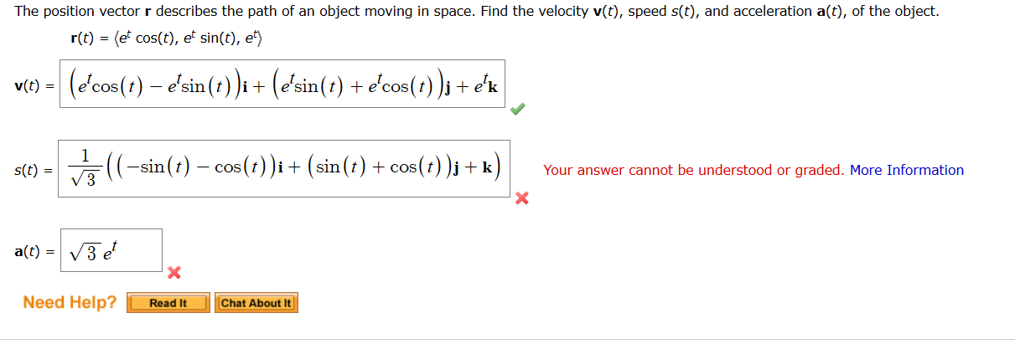Click the red X beside the a(t) answer
The height and width of the screenshot is (349, 1015).
coord(173,273)
